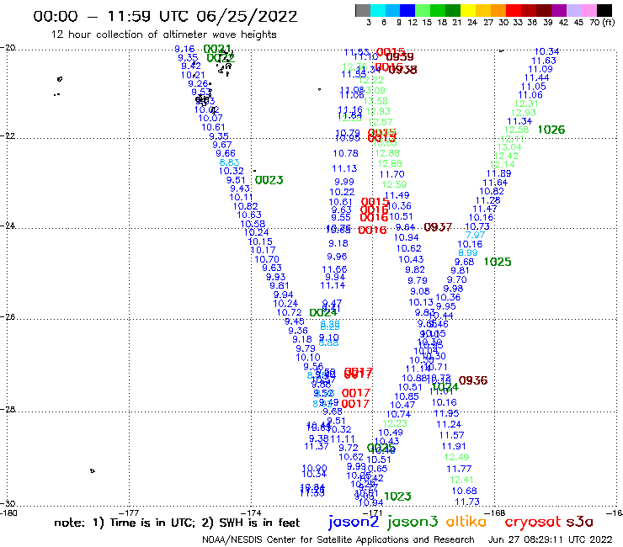Viewport: 623px width, 547px height.
Task: Click the wave height value 10.70
Action: (x=267, y=259)
